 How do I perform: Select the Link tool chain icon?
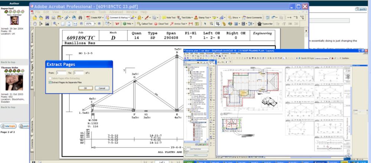pyautogui.click(x=224, y=24)
